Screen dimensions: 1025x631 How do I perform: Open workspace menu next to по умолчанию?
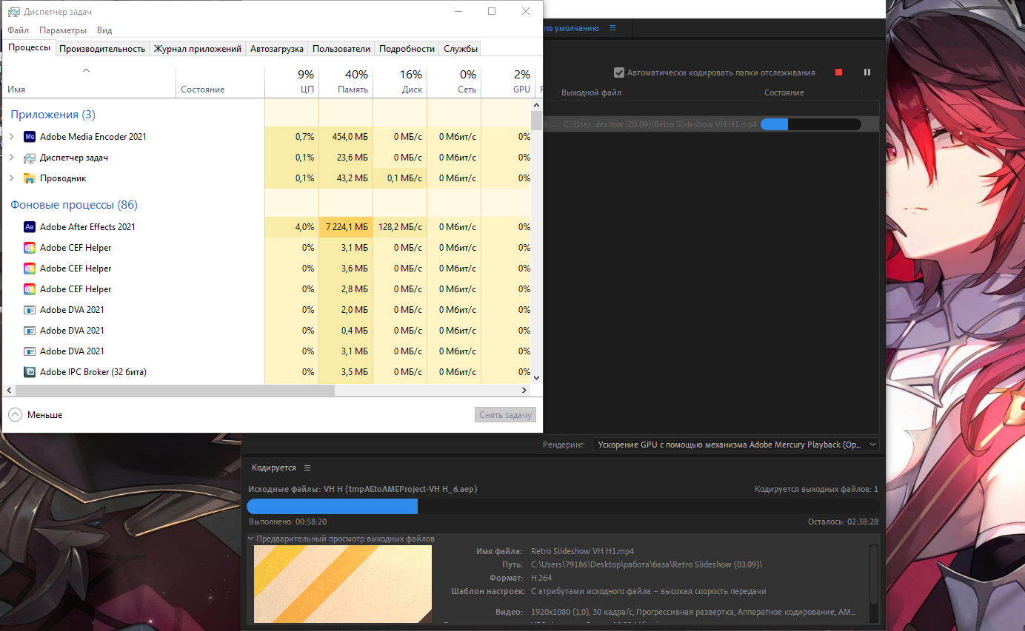coord(612,28)
